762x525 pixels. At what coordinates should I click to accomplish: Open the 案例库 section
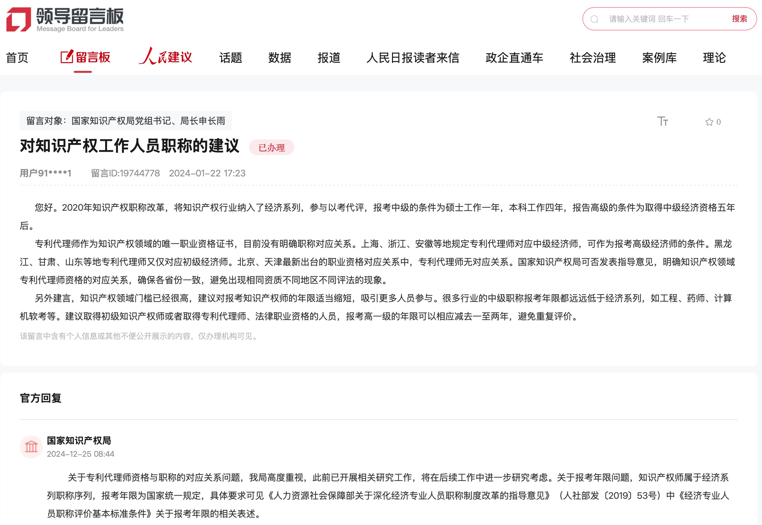(x=659, y=58)
